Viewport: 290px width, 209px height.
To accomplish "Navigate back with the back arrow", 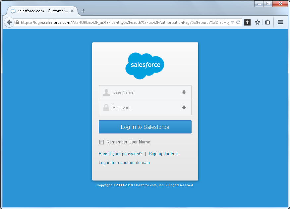I will (9, 22).
